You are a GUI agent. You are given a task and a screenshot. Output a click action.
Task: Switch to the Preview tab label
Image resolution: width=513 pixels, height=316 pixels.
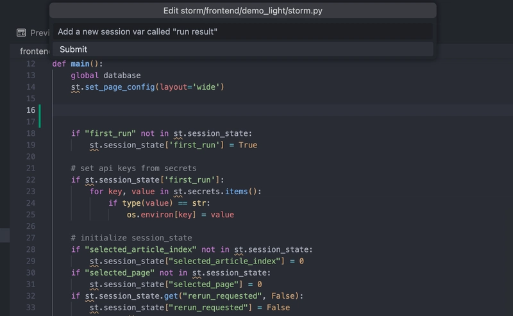coord(40,33)
